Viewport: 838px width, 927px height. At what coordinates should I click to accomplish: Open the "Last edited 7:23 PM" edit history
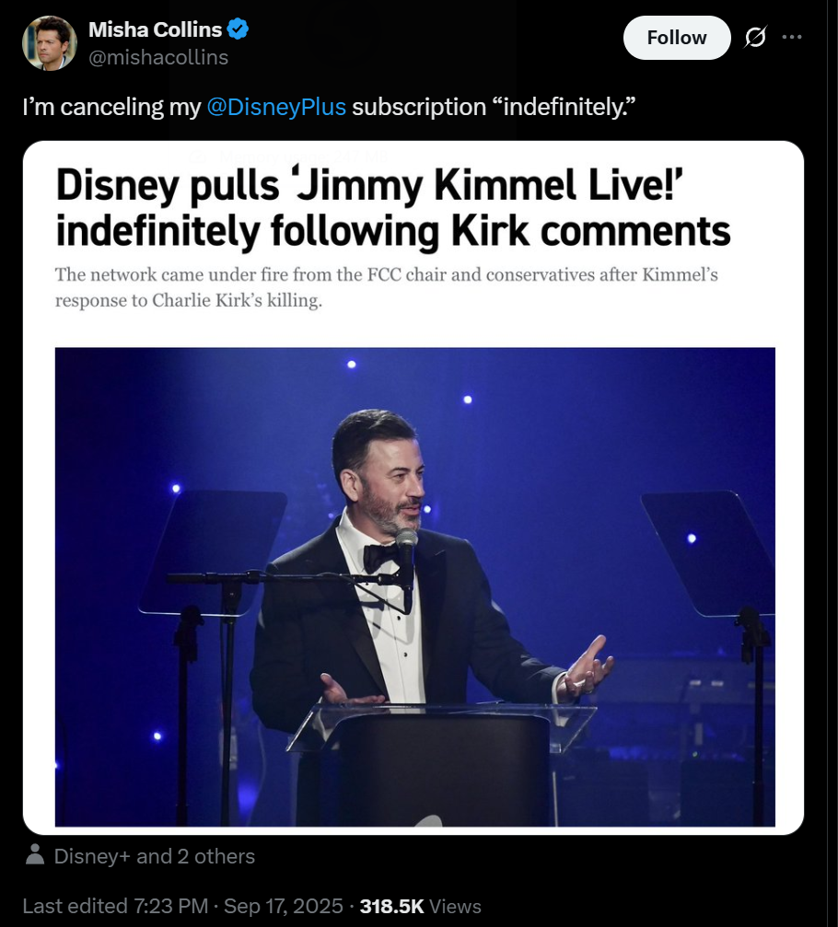[x=115, y=906]
